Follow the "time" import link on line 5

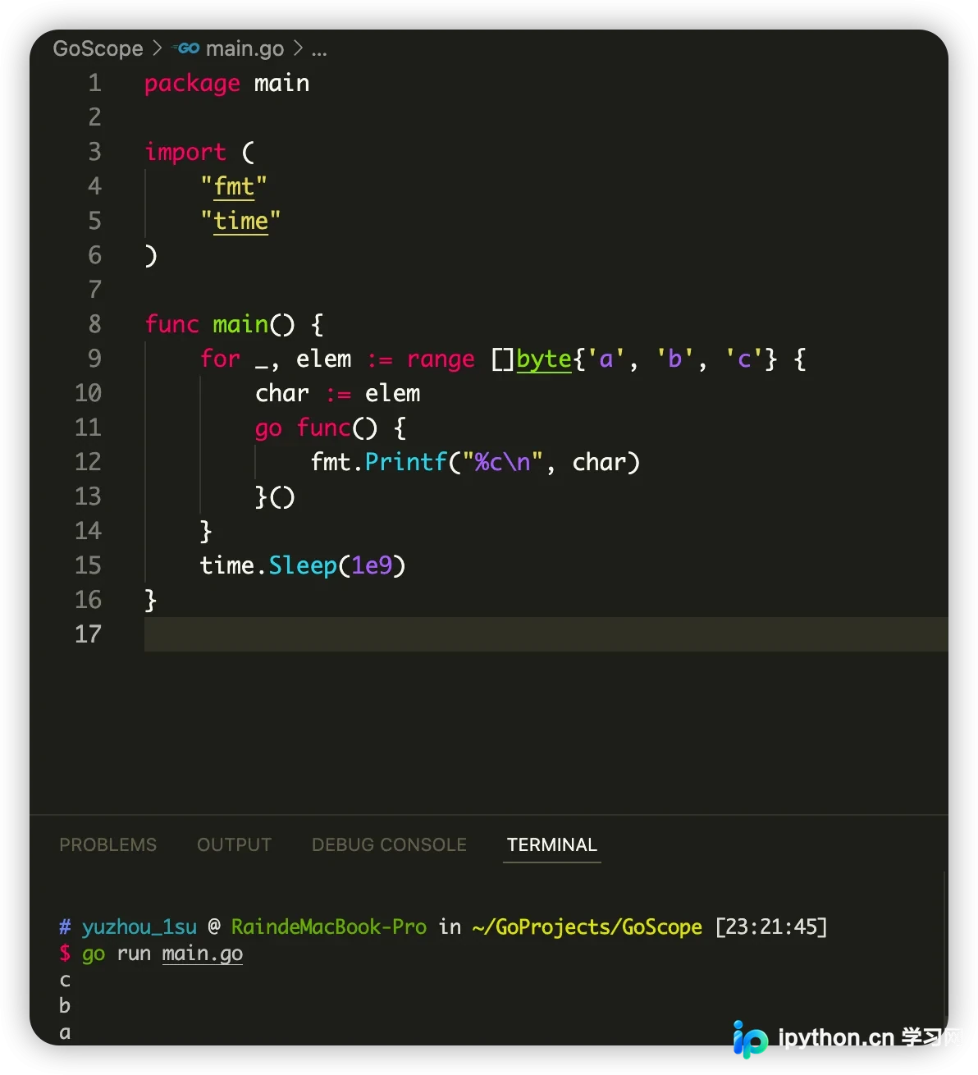[240, 221]
